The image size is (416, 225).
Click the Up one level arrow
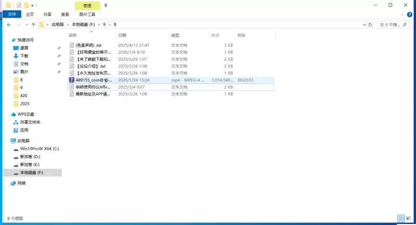[x=33, y=24]
